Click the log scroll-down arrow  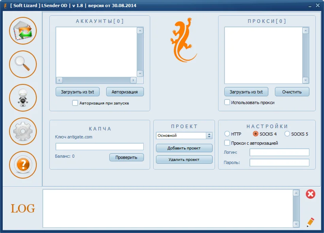pos(296,224)
